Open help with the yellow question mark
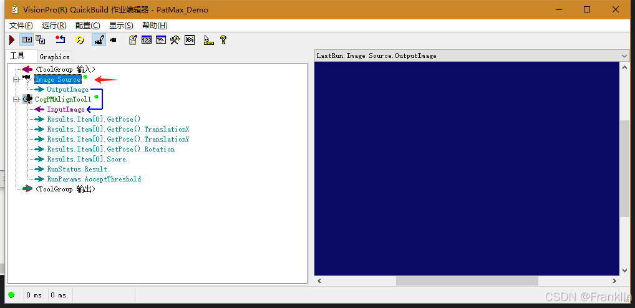The image size is (635, 308). pyautogui.click(x=223, y=40)
